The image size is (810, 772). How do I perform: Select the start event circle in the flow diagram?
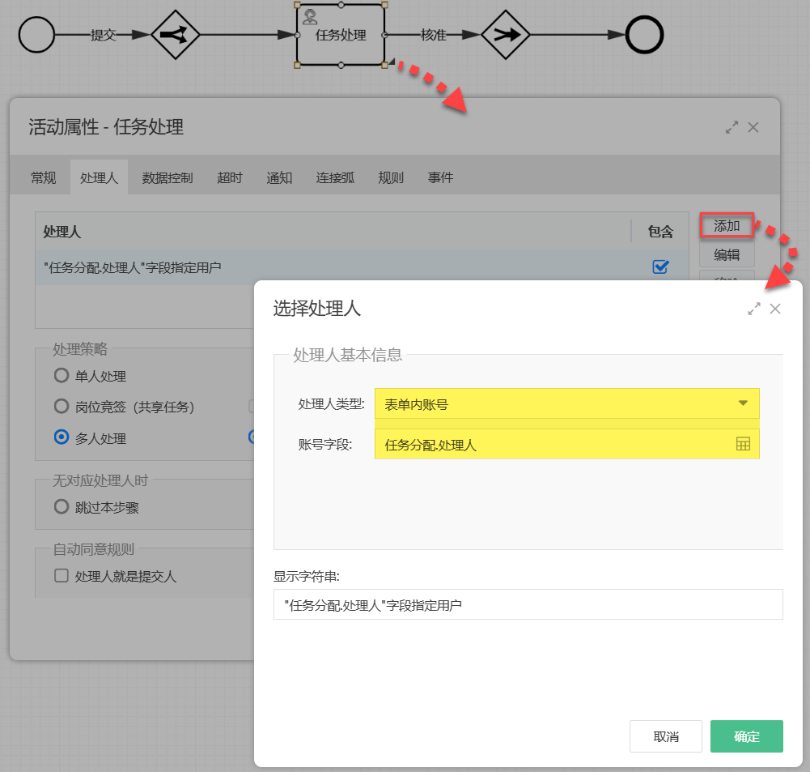point(36,35)
